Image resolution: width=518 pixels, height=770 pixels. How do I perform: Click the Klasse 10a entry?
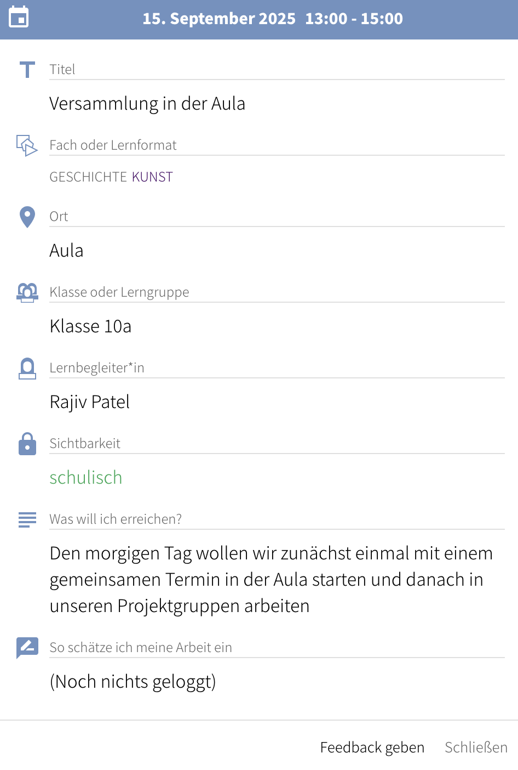pos(90,326)
